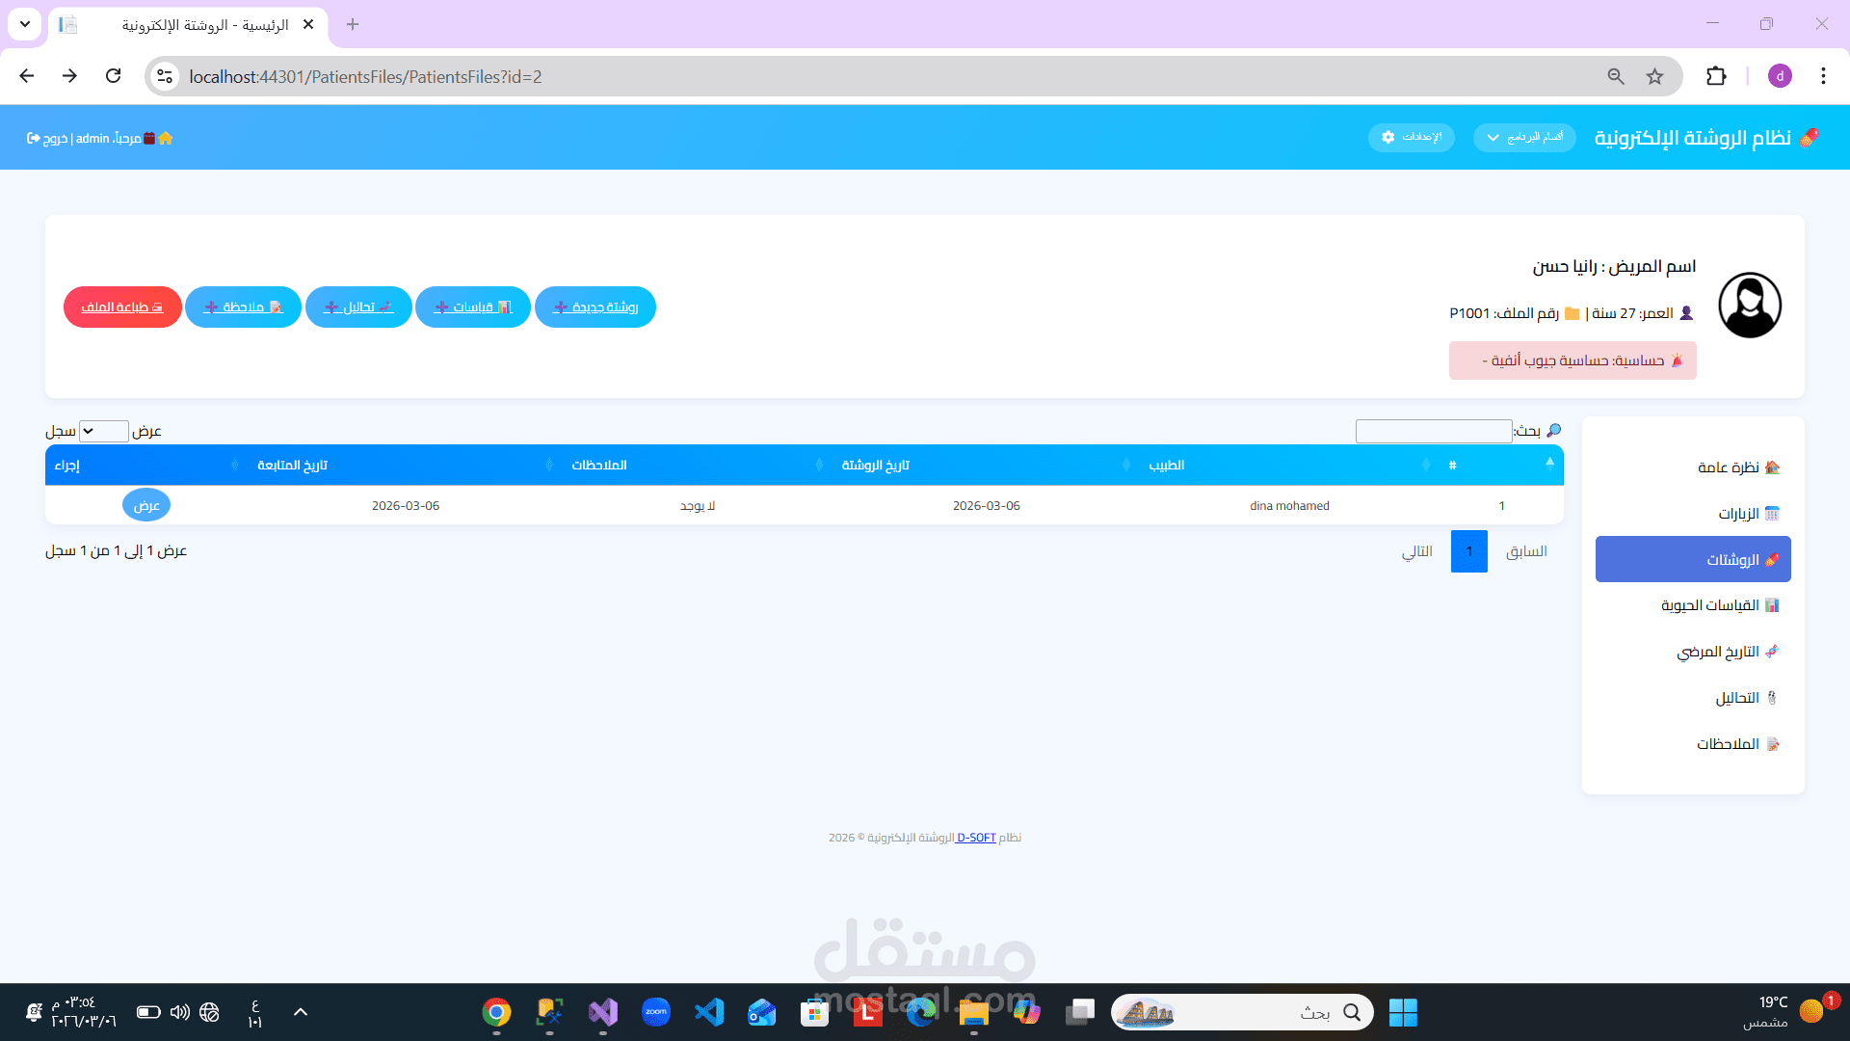1850x1041 pixels.
Task: Open the الإعدادات settings gear button
Action: click(1411, 137)
